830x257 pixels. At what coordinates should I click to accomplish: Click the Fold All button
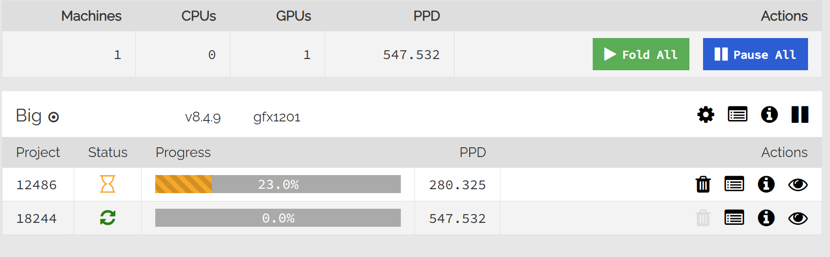click(641, 54)
